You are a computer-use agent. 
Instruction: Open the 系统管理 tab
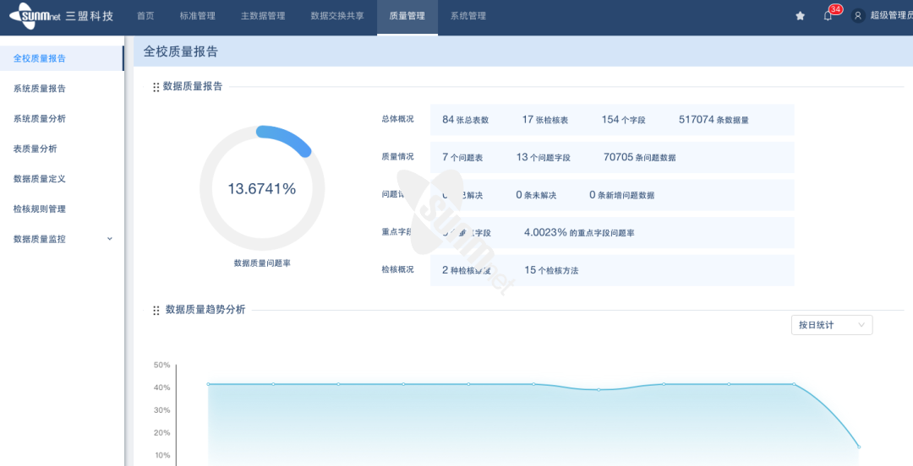pyautogui.click(x=467, y=16)
